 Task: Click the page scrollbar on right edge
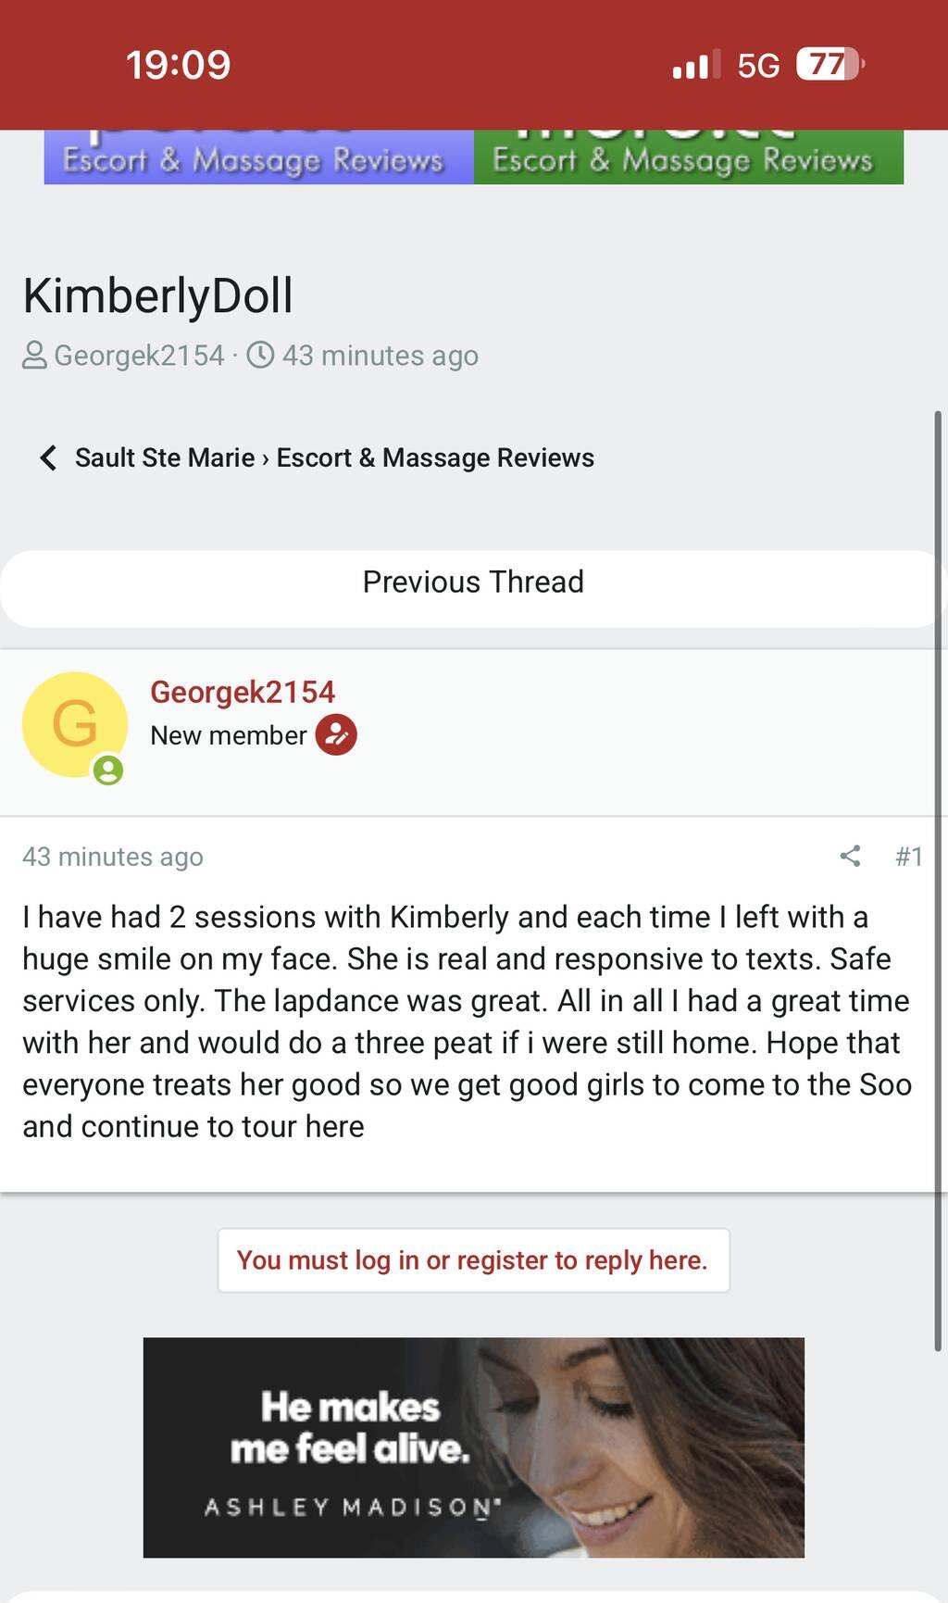(940, 880)
